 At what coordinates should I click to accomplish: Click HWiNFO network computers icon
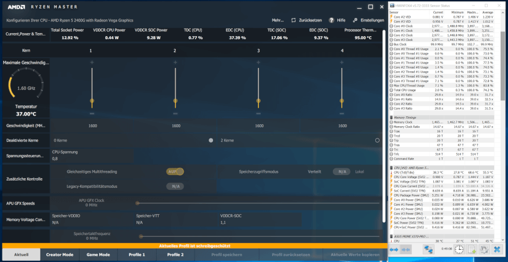coord(428,249)
